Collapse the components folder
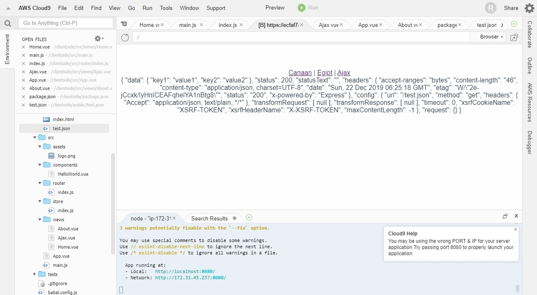 coord(40,165)
